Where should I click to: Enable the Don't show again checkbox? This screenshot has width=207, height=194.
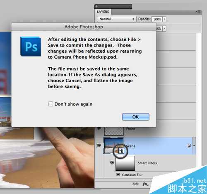[x=51, y=104]
